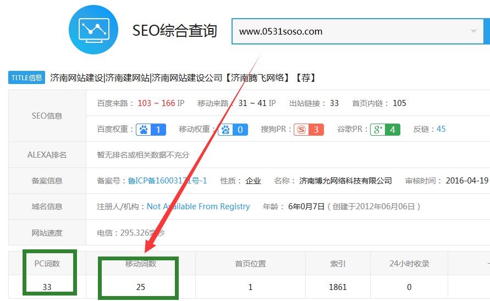Click the review date 2016-04-19
Screen dimensions: 490x301
coord(467,181)
